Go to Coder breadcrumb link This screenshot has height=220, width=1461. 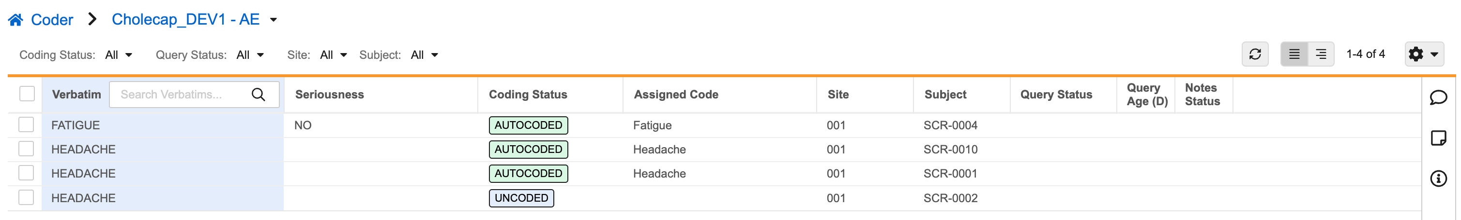52,20
